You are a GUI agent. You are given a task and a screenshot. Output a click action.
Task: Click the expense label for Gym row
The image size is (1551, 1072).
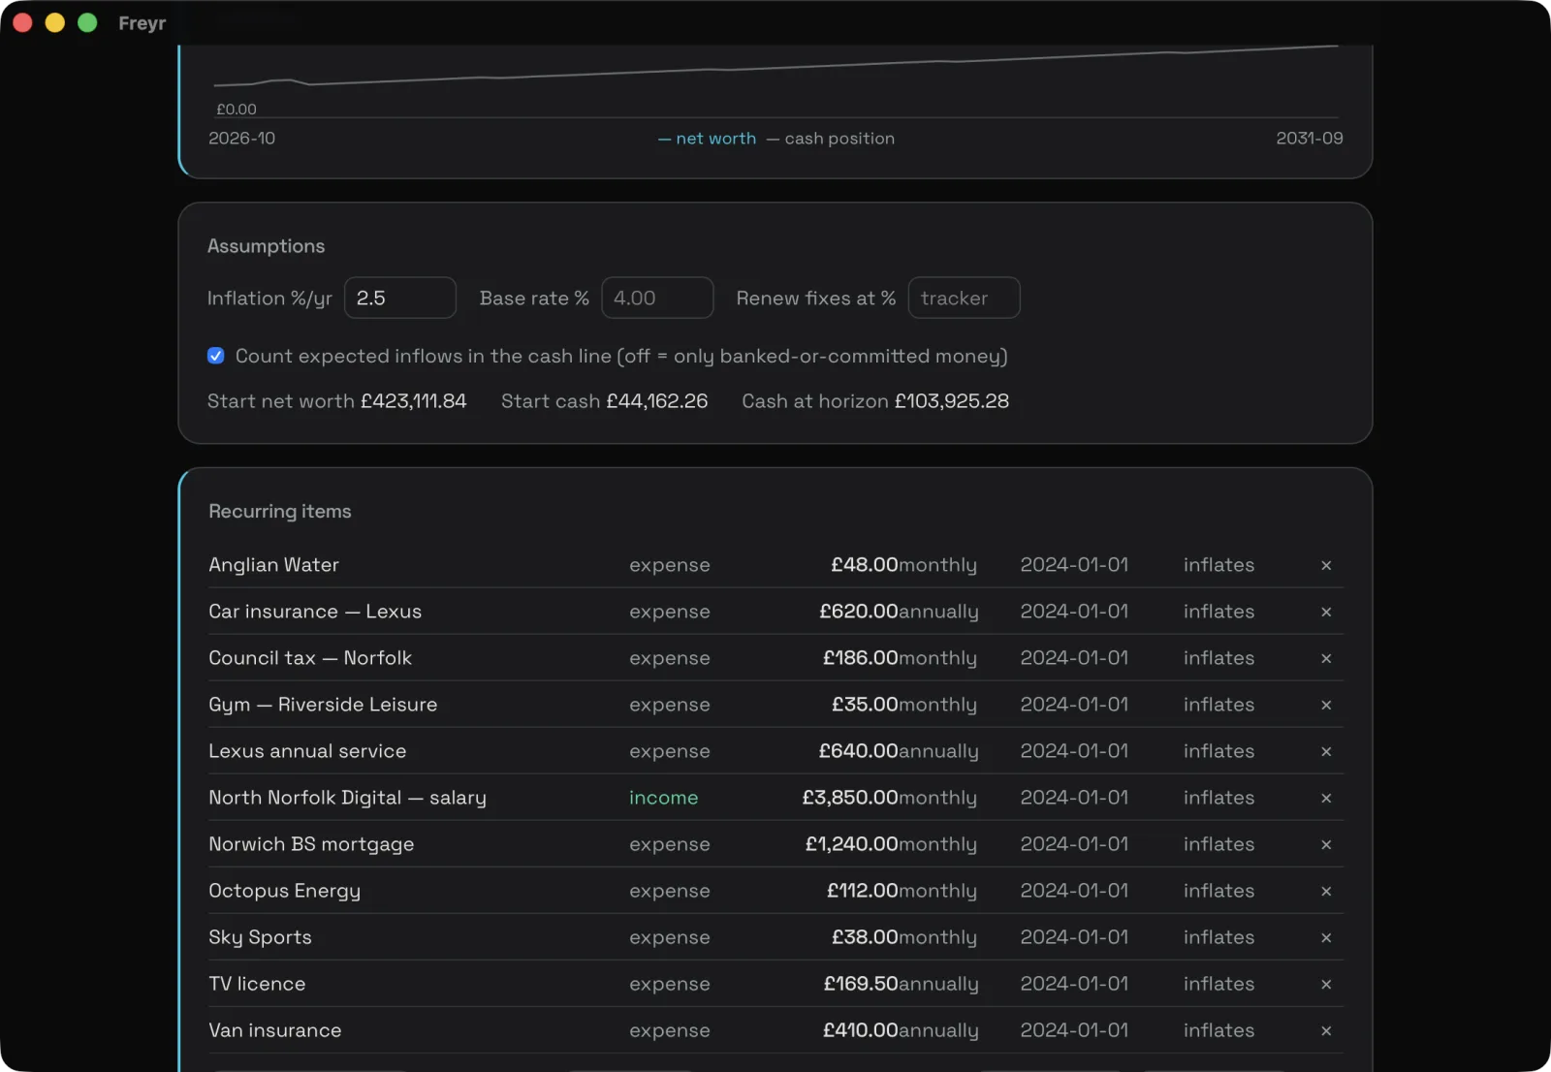[x=669, y=705]
